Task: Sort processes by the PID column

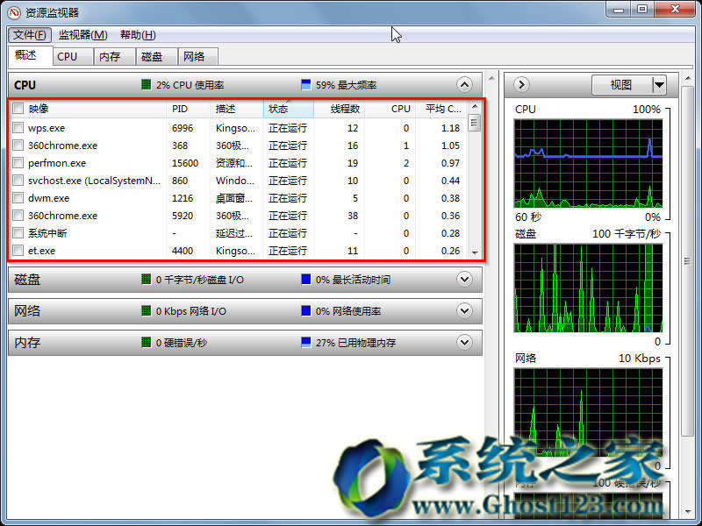Action: point(180,109)
